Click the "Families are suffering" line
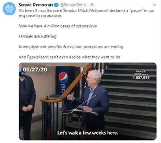The width and height of the screenshot is (161, 143). 38,36
